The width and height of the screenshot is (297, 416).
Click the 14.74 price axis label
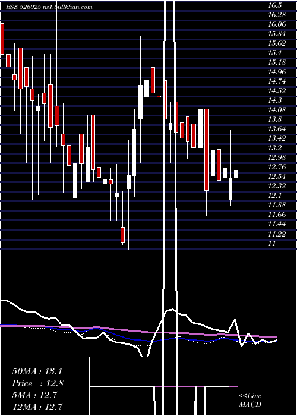point(277,81)
